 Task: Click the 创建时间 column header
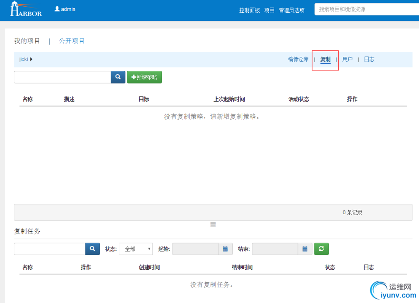pos(149,267)
